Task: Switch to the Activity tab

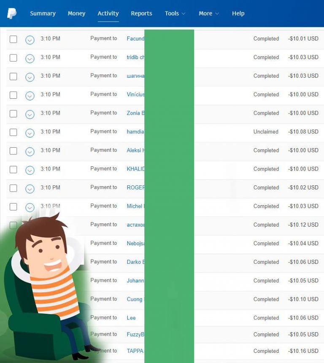Action: (x=108, y=14)
